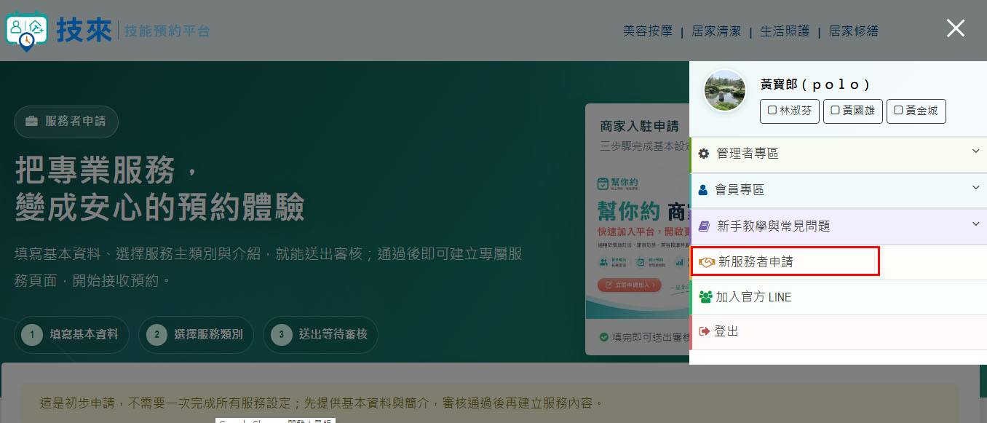Screen dimensions: 987x423
Task: Open the 管理者專區 menu section
Action: (838, 154)
